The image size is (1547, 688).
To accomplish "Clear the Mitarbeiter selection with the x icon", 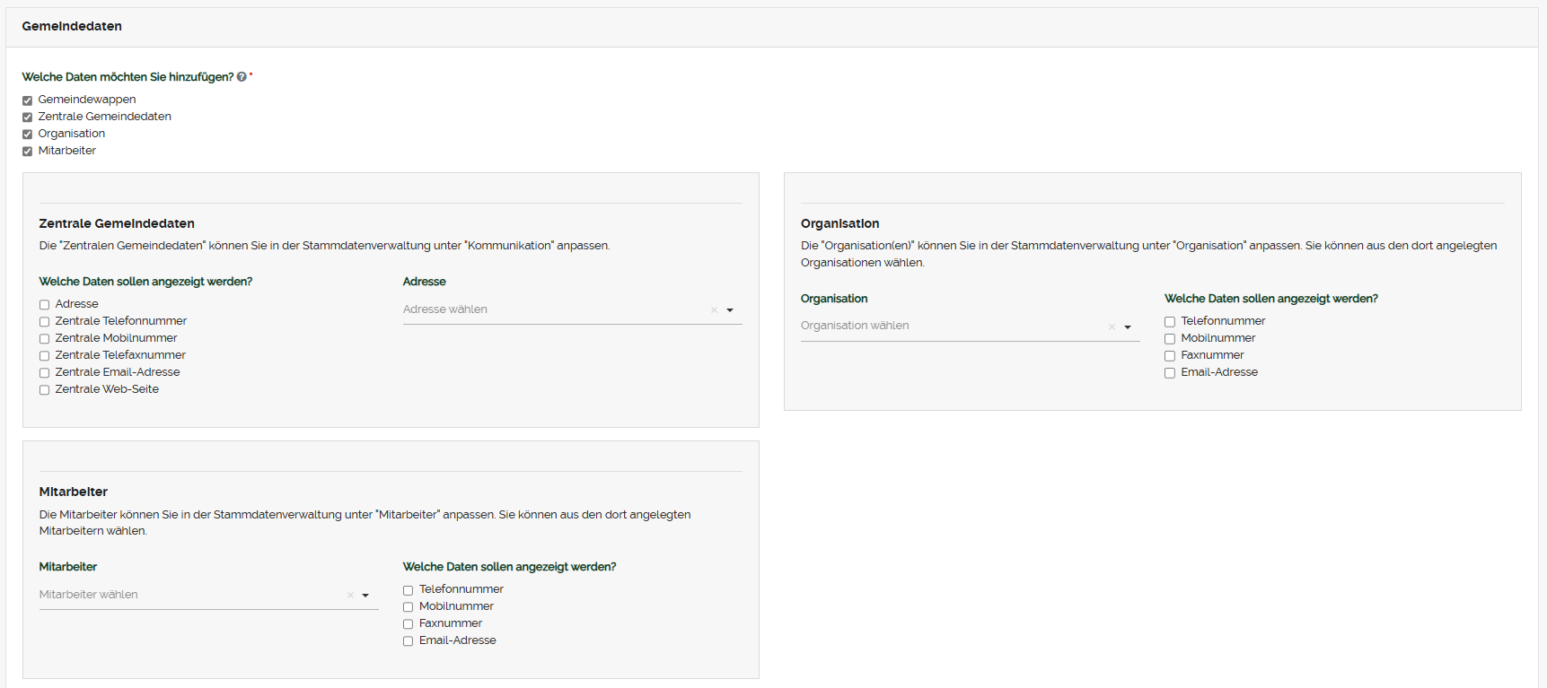I will (x=350, y=595).
